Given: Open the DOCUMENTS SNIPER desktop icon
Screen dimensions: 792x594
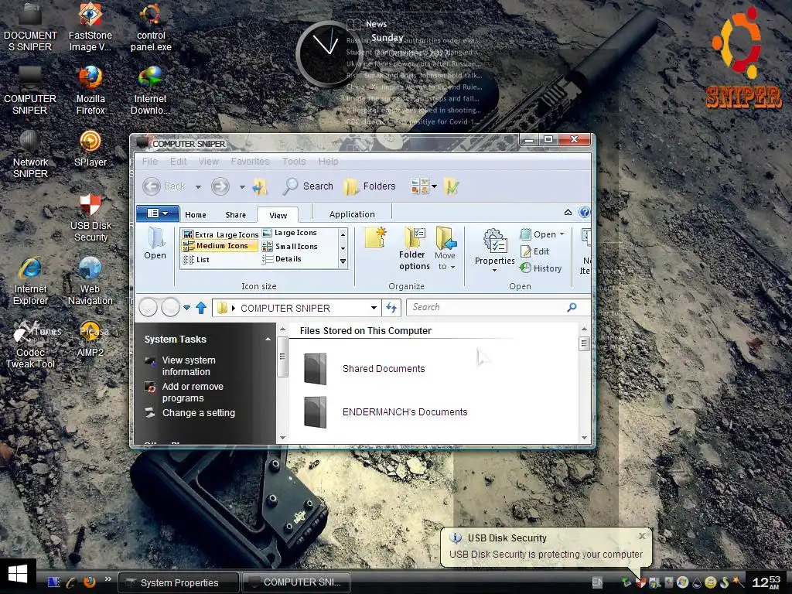Looking at the screenshot, I should tap(30, 26).
